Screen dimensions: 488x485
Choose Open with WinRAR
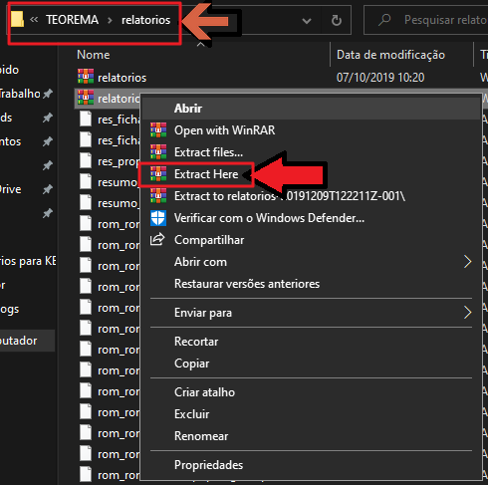(x=311, y=130)
